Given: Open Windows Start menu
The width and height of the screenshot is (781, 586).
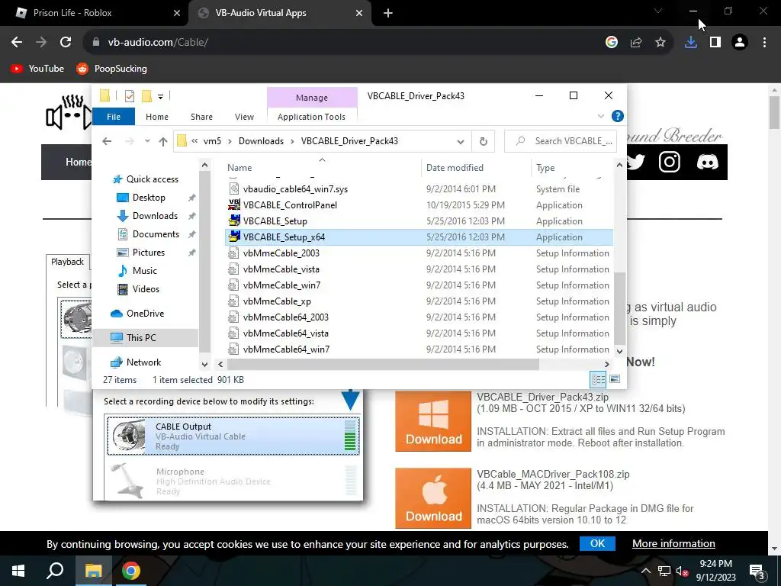Looking at the screenshot, I should [x=18, y=571].
